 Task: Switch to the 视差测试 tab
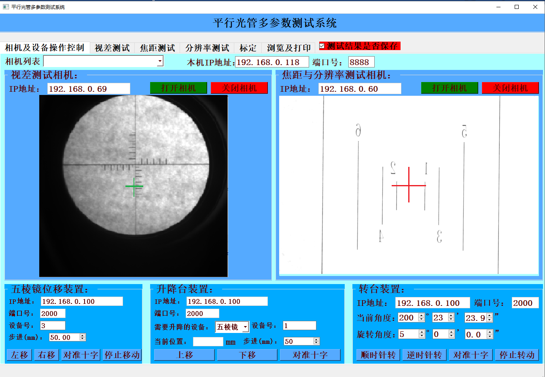click(x=112, y=48)
